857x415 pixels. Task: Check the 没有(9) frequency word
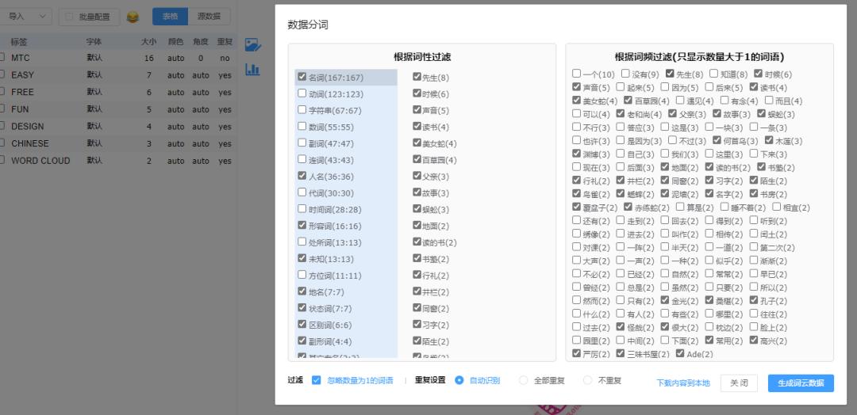click(625, 73)
